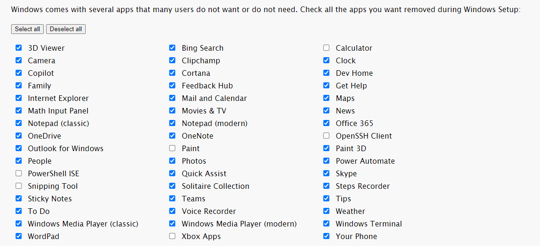This screenshot has height=246, width=540.
Task: Uncheck the Office 365 checkbox
Action: pos(326,123)
